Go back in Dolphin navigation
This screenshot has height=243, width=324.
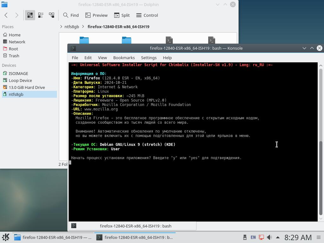[6, 15]
